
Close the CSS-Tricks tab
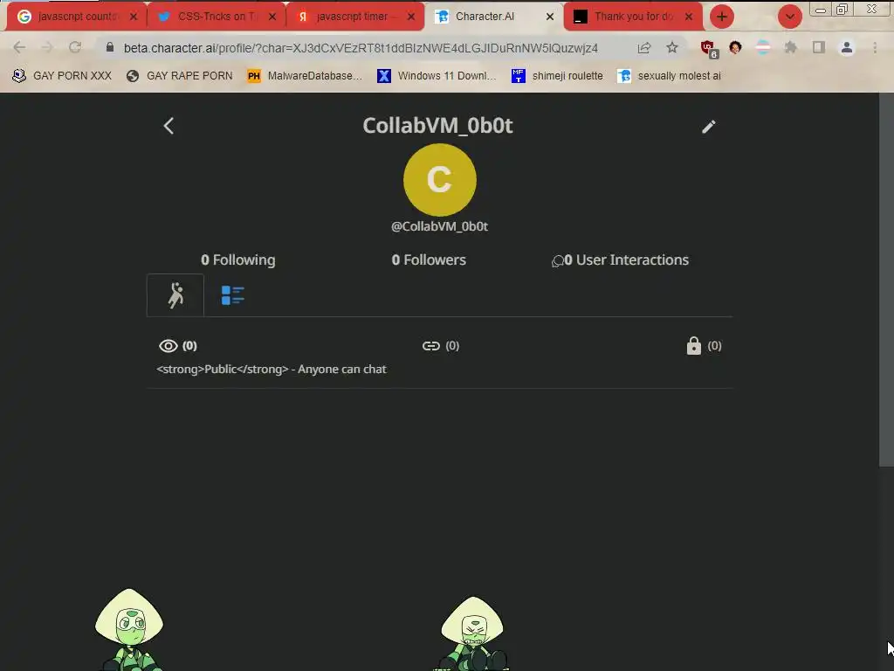(272, 17)
